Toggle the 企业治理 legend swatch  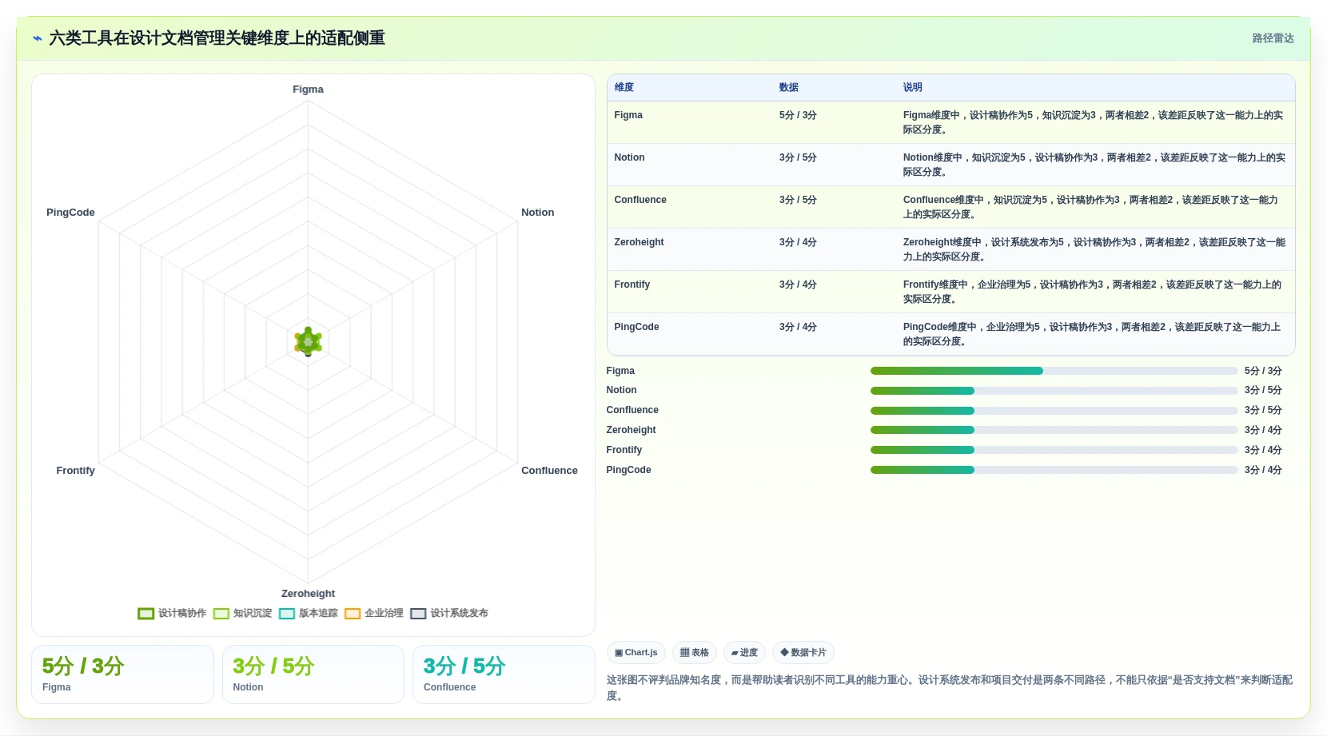[x=353, y=614]
